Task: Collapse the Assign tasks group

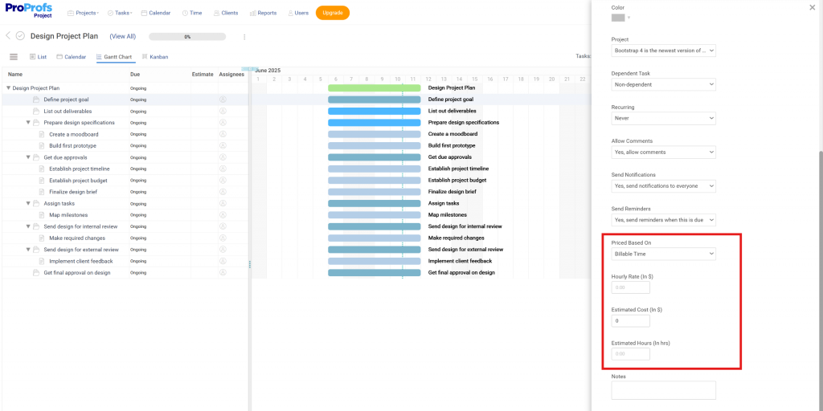Action: point(28,203)
